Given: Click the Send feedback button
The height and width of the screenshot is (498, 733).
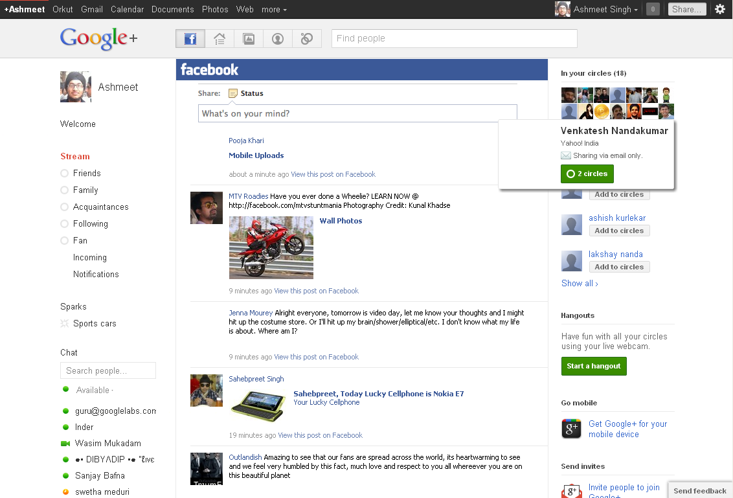Looking at the screenshot, I should [x=700, y=490].
